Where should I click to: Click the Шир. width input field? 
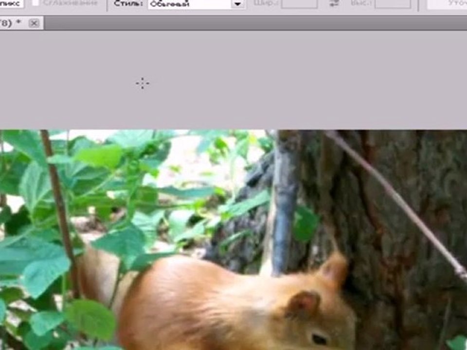pyautogui.click(x=299, y=4)
